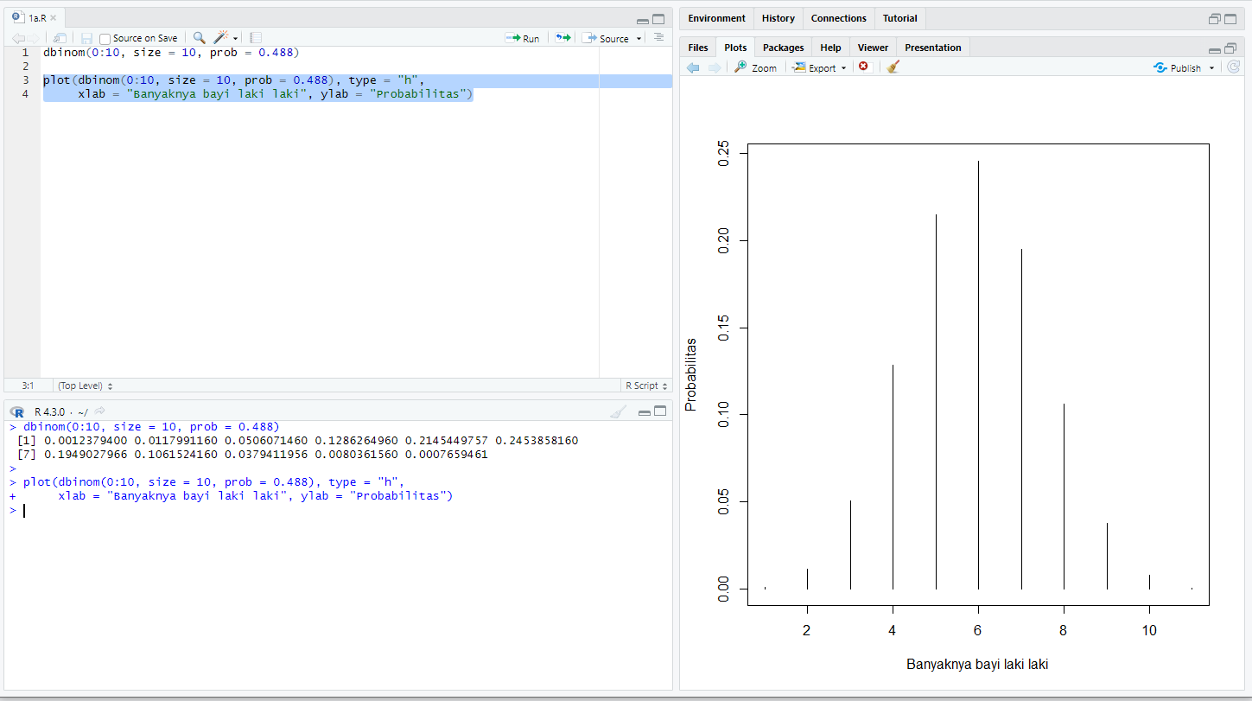Save the current 1a.R document

pos(86,38)
